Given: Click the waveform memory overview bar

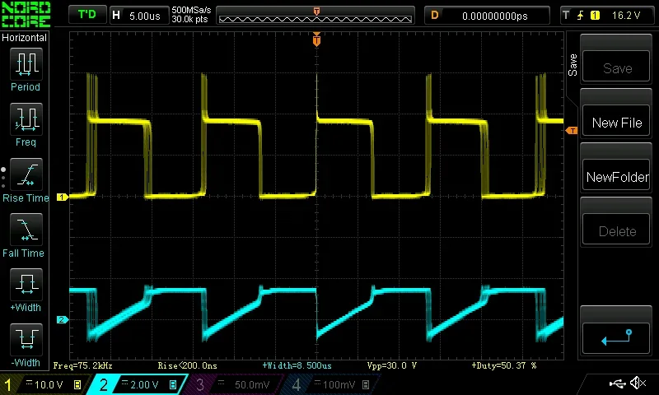Looking at the screenshot, I should [315, 16].
